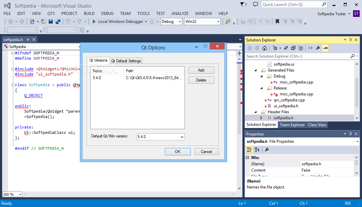The height and width of the screenshot is (207, 362).
Task: Click the Redo arrow icon
Action: tap(80, 22)
